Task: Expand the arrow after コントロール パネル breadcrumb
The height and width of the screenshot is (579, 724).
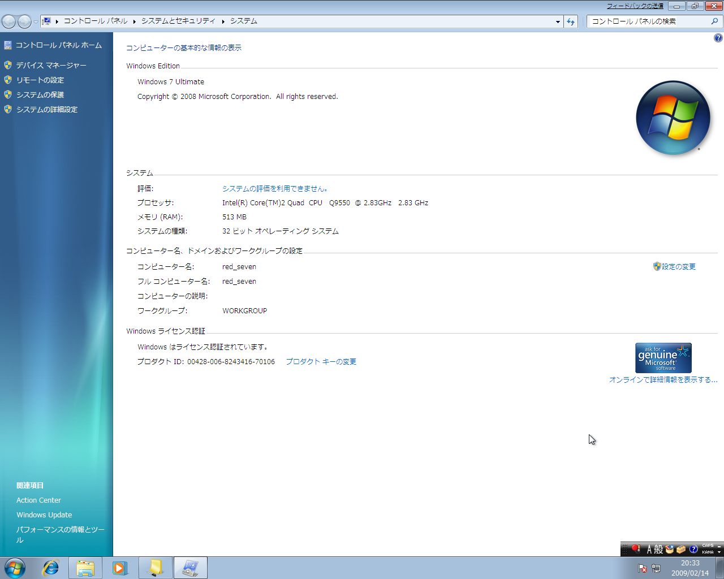Action: pyautogui.click(x=135, y=21)
